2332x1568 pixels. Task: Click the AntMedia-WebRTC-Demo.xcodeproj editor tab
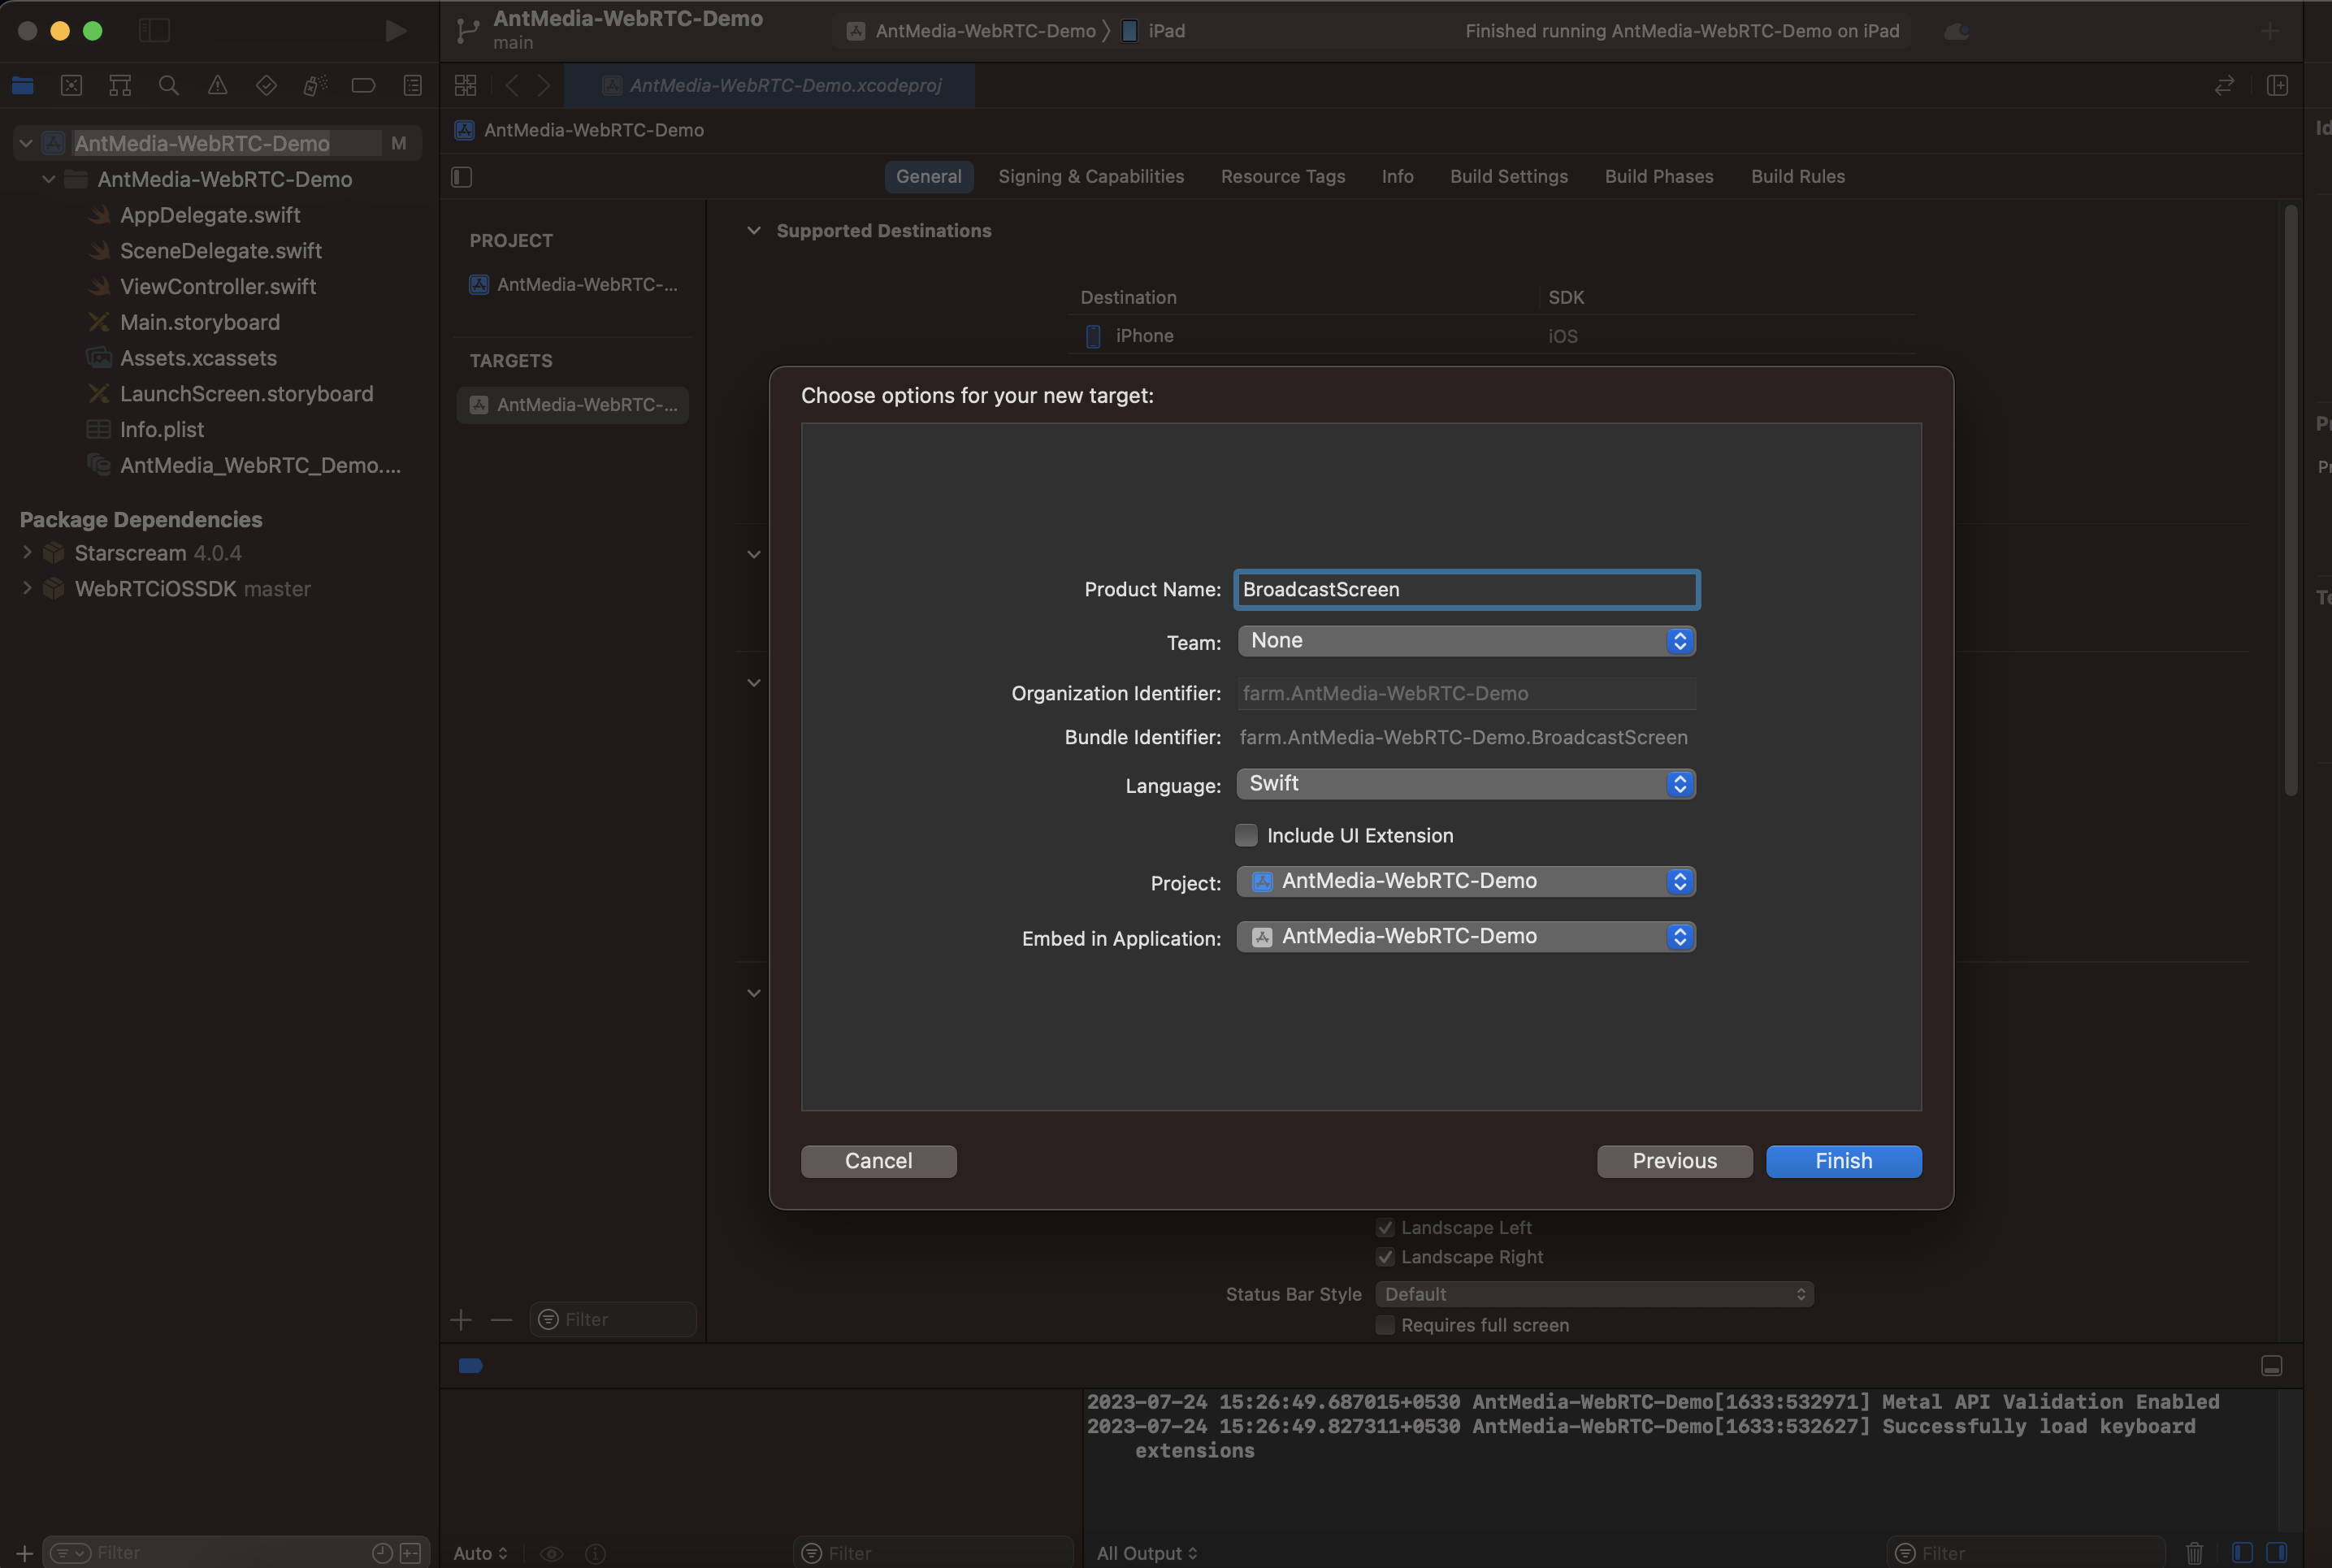pos(770,86)
